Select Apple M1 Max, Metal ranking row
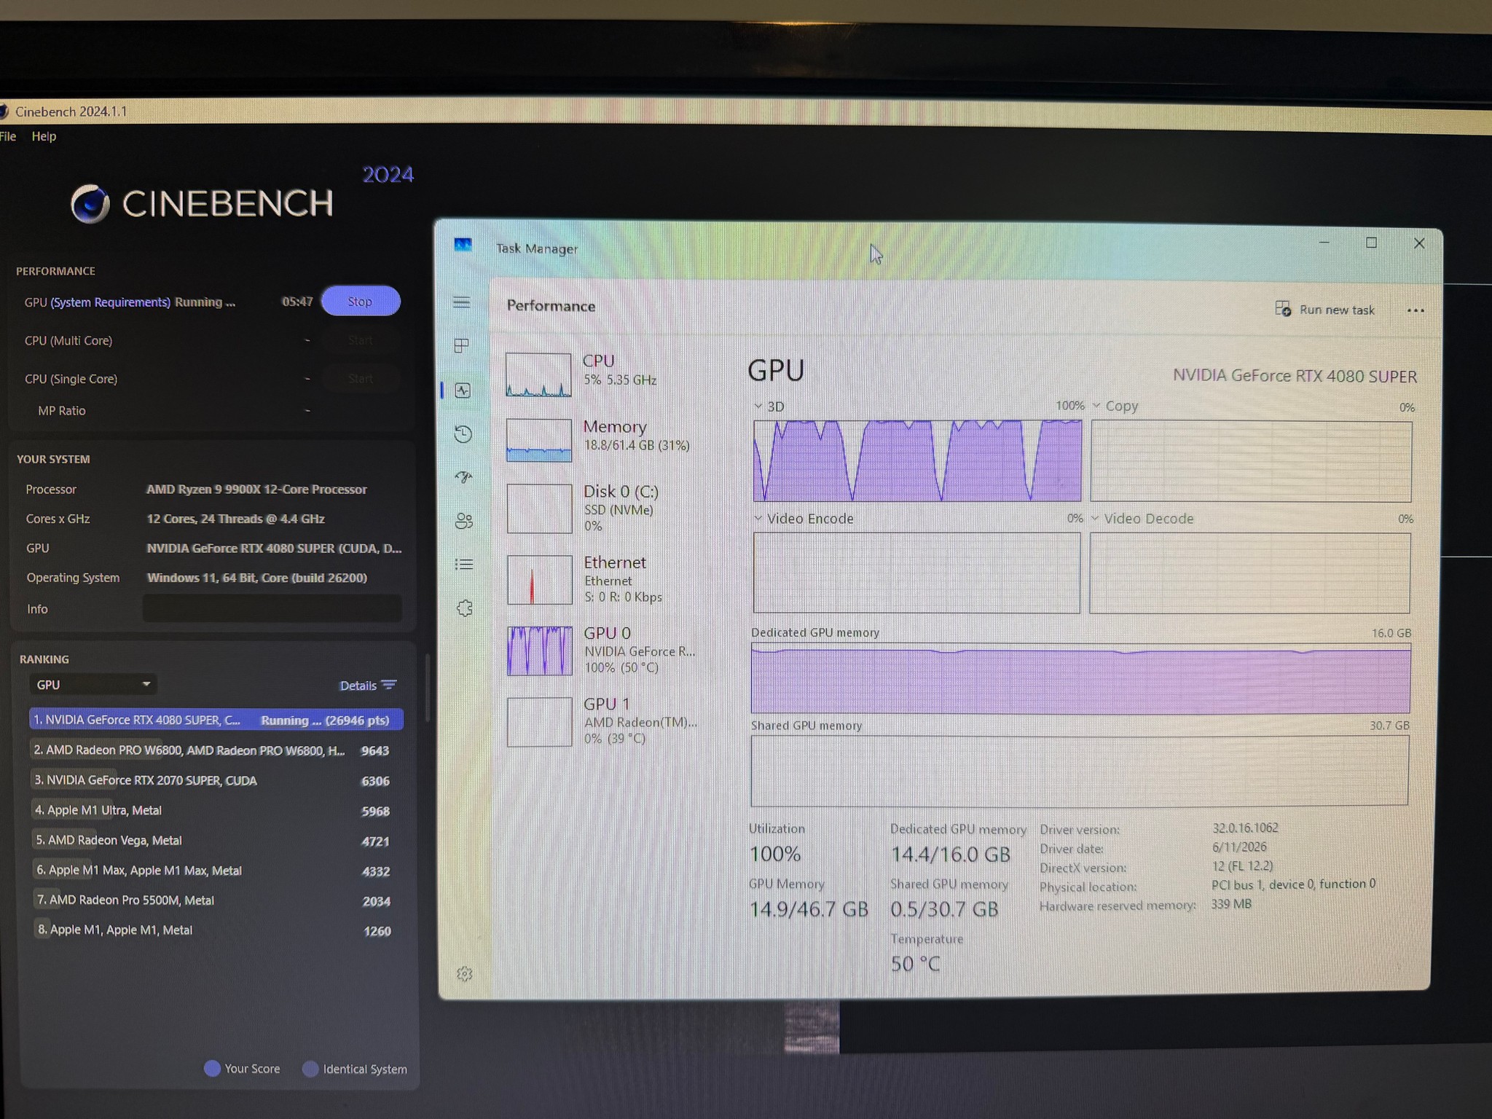This screenshot has width=1492, height=1119. click(213, 871)
